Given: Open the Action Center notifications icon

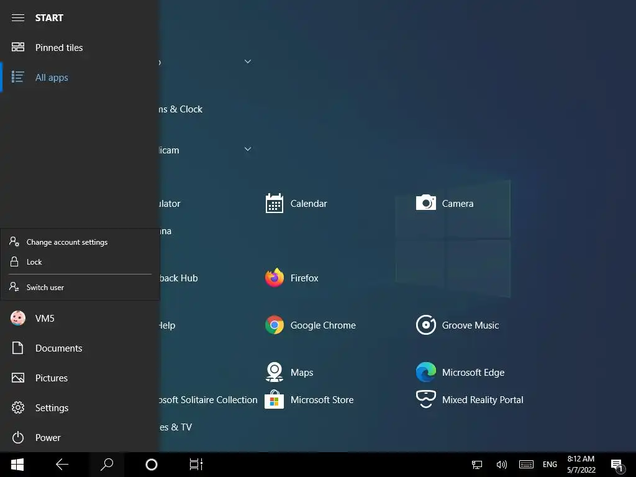Looking at the screenshot, I should (617, 465).
